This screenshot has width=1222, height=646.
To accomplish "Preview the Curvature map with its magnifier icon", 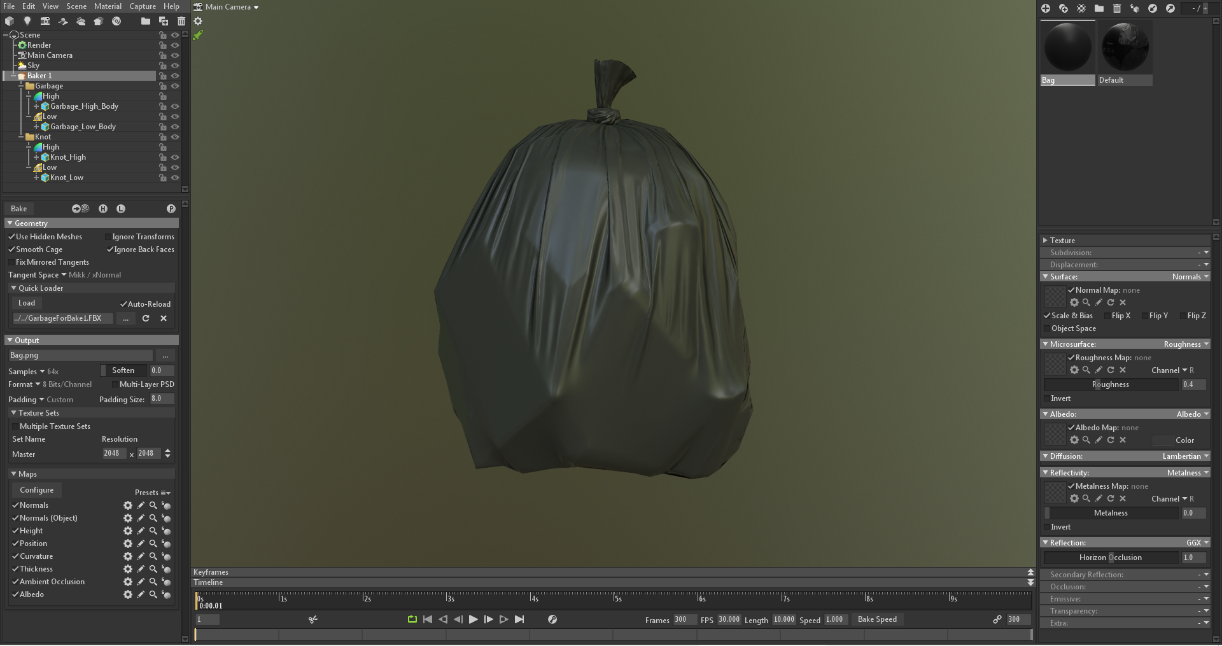I will (x=153, y=556).
